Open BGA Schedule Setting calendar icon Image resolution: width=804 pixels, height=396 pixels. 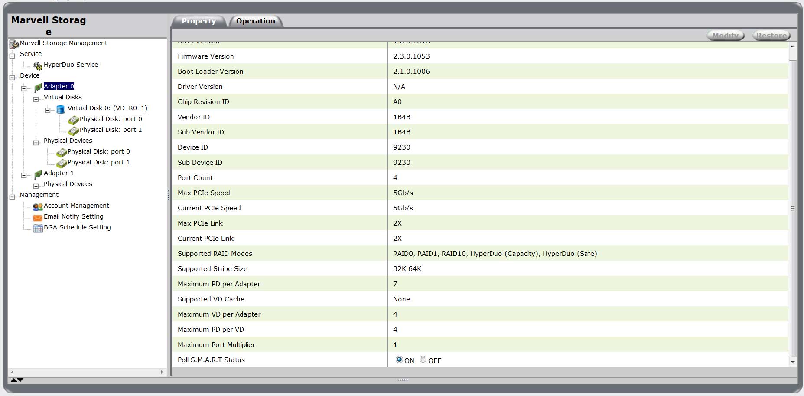coord(38,229)
